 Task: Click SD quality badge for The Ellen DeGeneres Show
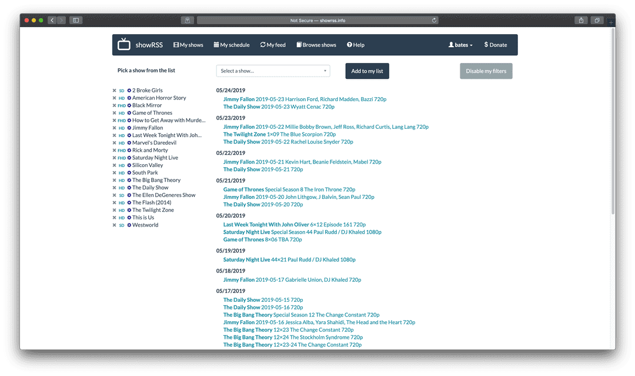tap(122, 195)
